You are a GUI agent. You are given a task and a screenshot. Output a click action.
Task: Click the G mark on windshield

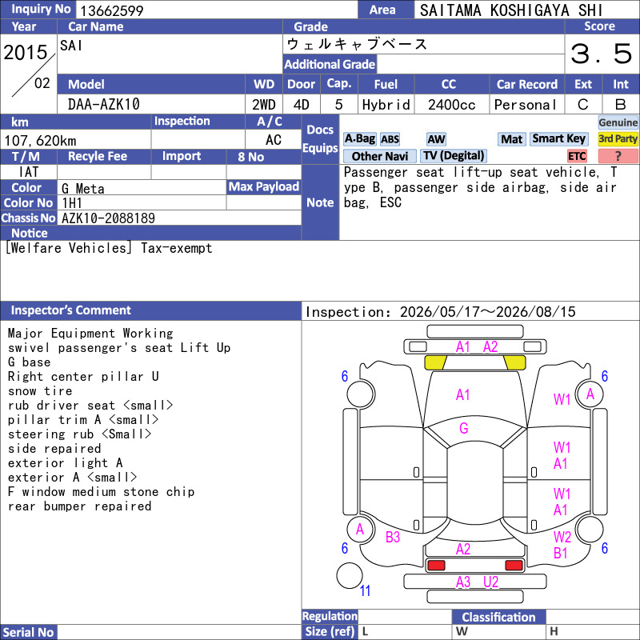point(464,428)
